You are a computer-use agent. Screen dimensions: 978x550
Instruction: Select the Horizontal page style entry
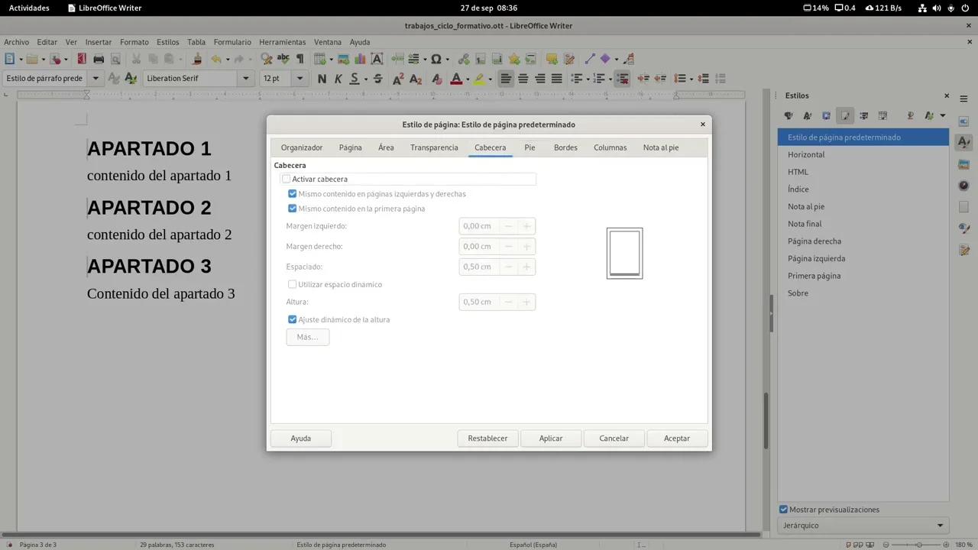806,154
